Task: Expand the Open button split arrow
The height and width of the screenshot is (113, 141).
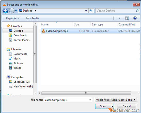Action: [x=112, y=106]
